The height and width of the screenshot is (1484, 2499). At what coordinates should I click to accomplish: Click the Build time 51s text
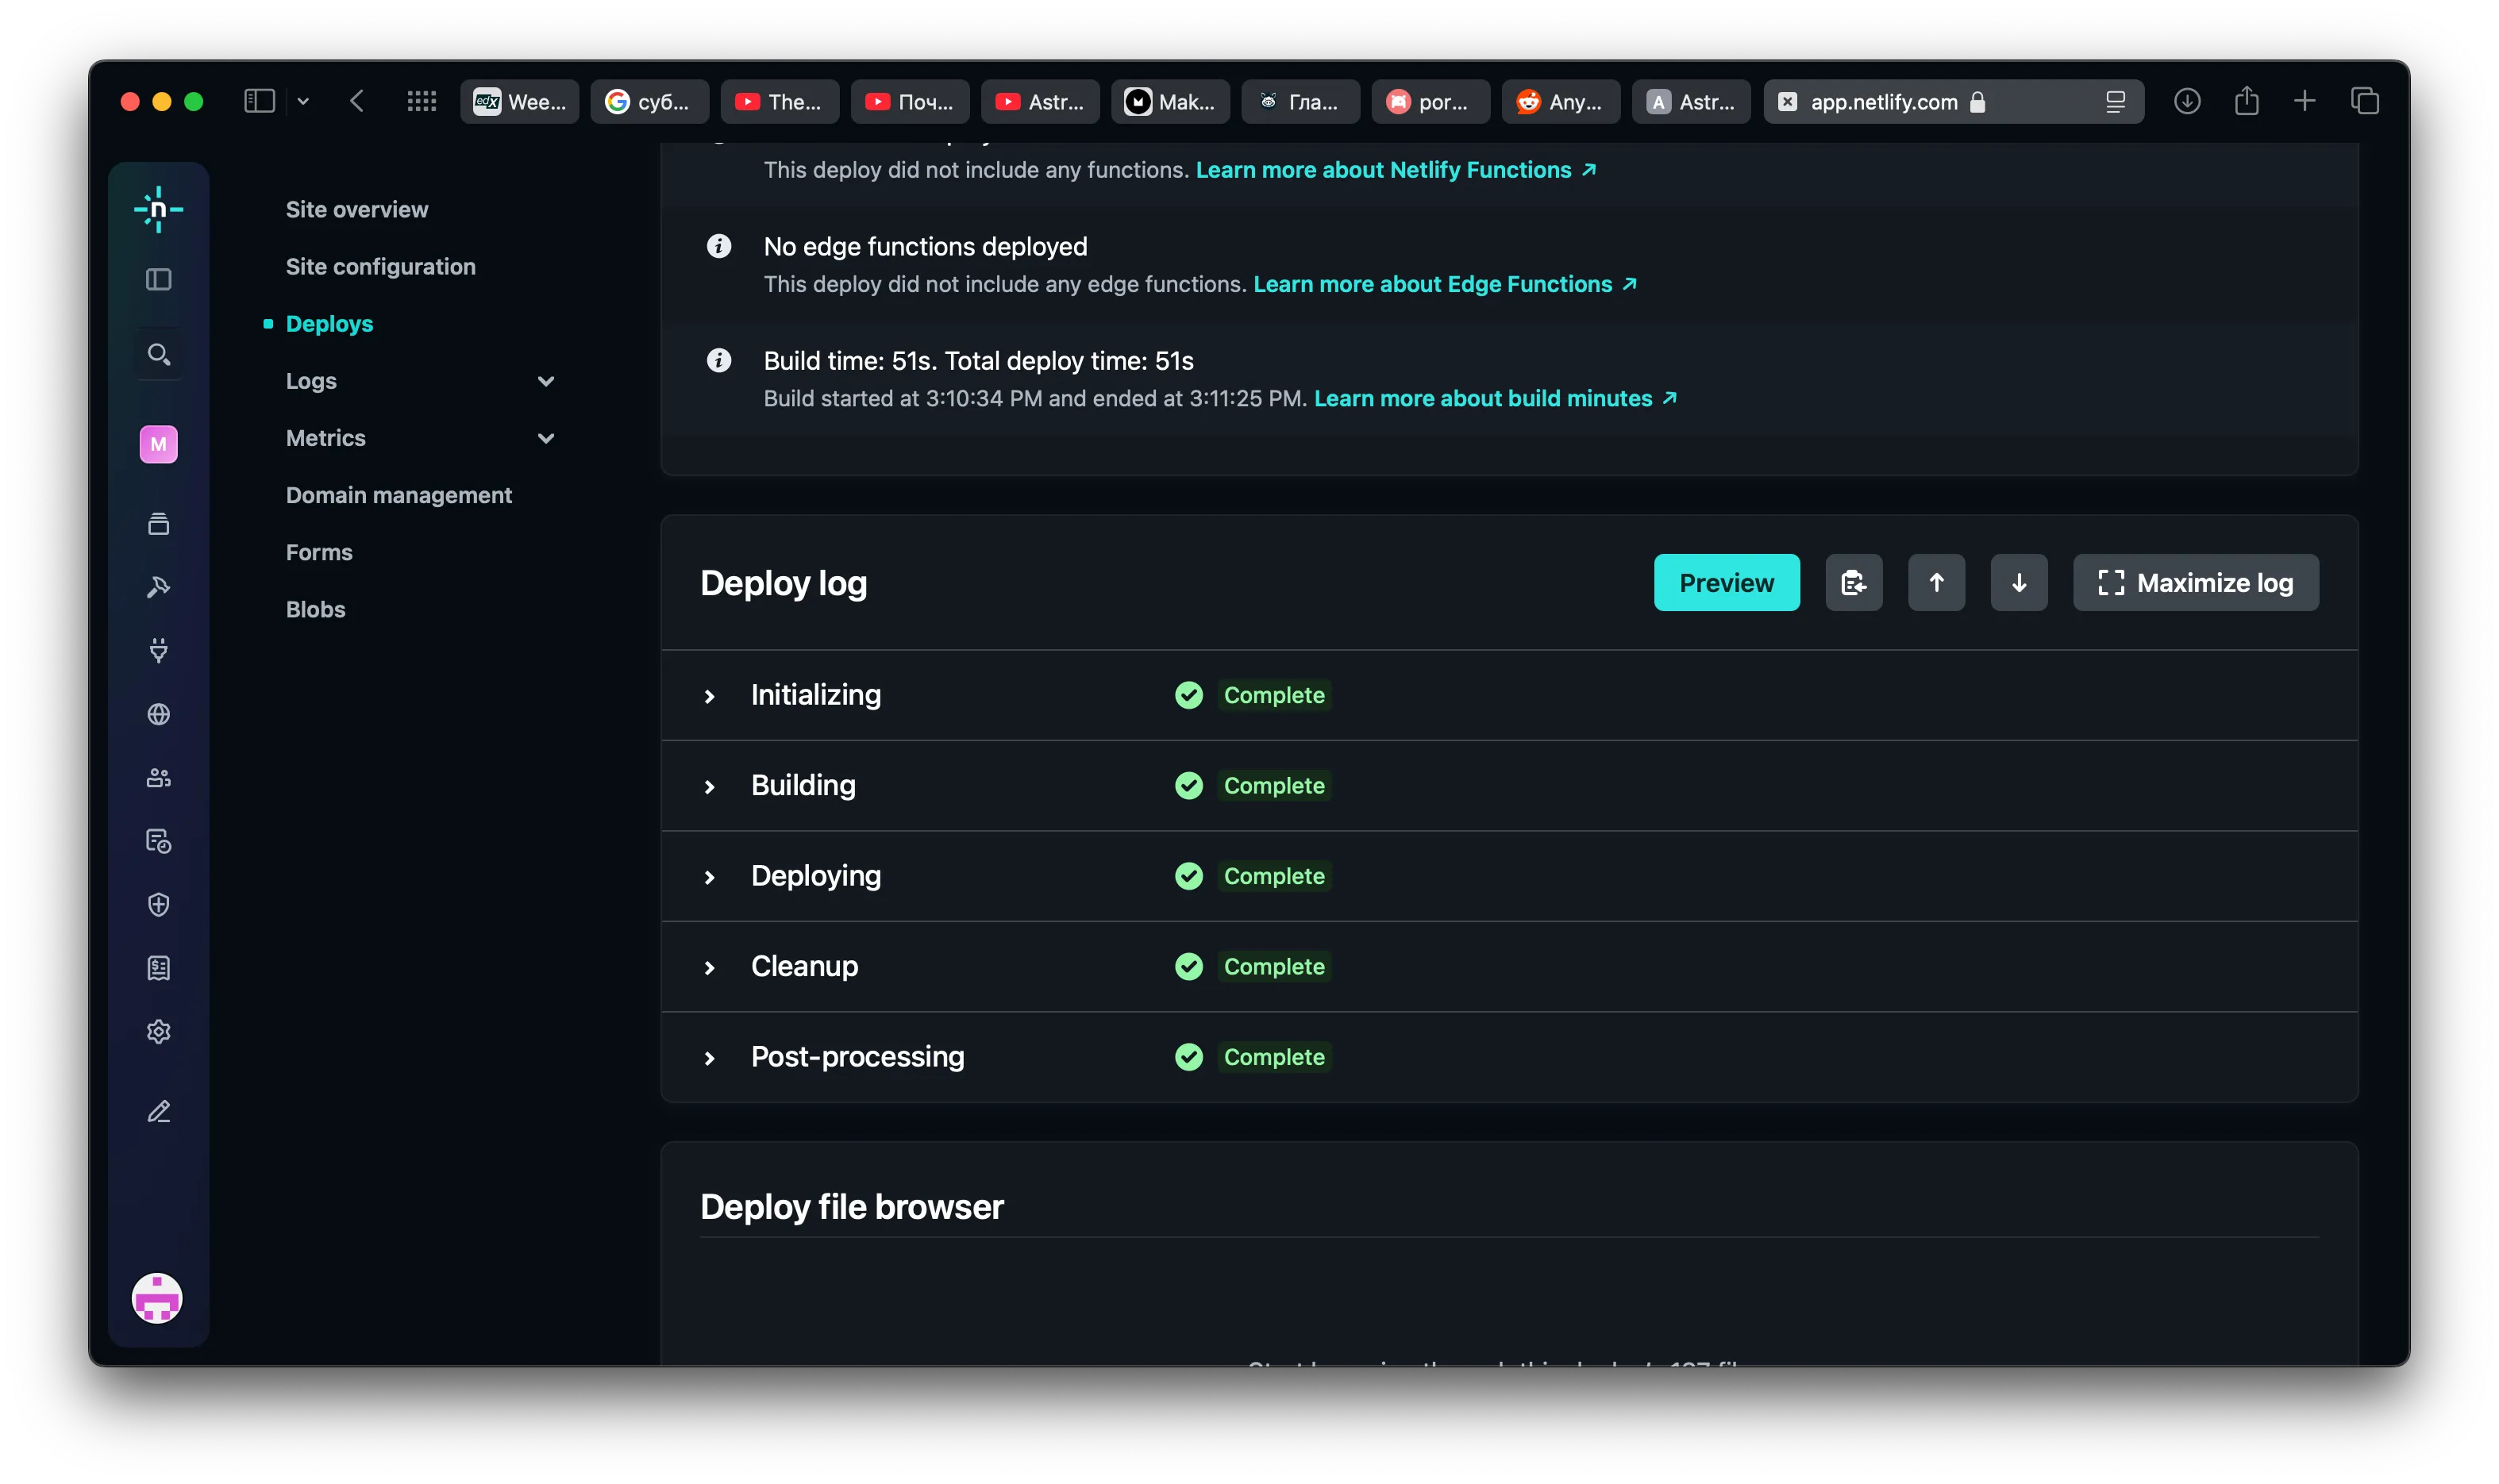point(978,360)
